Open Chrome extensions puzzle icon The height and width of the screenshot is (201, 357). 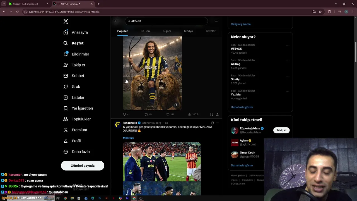tap(329, 12)
